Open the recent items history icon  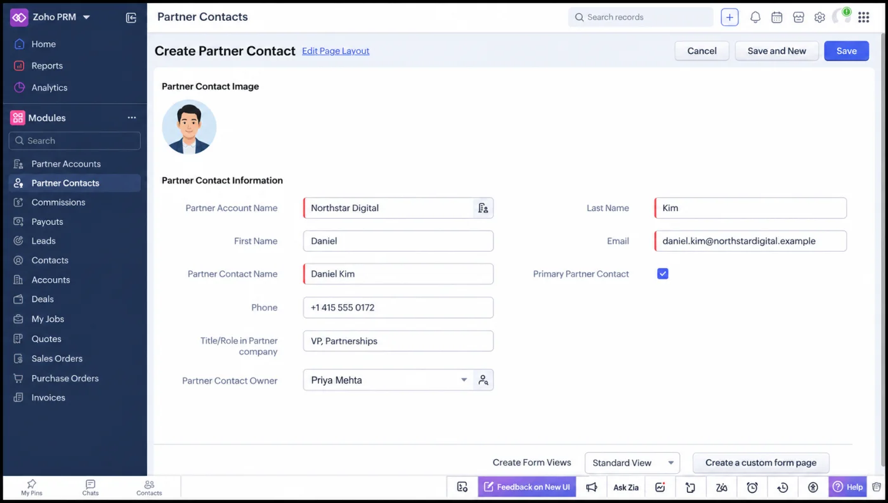click(783, 487)
